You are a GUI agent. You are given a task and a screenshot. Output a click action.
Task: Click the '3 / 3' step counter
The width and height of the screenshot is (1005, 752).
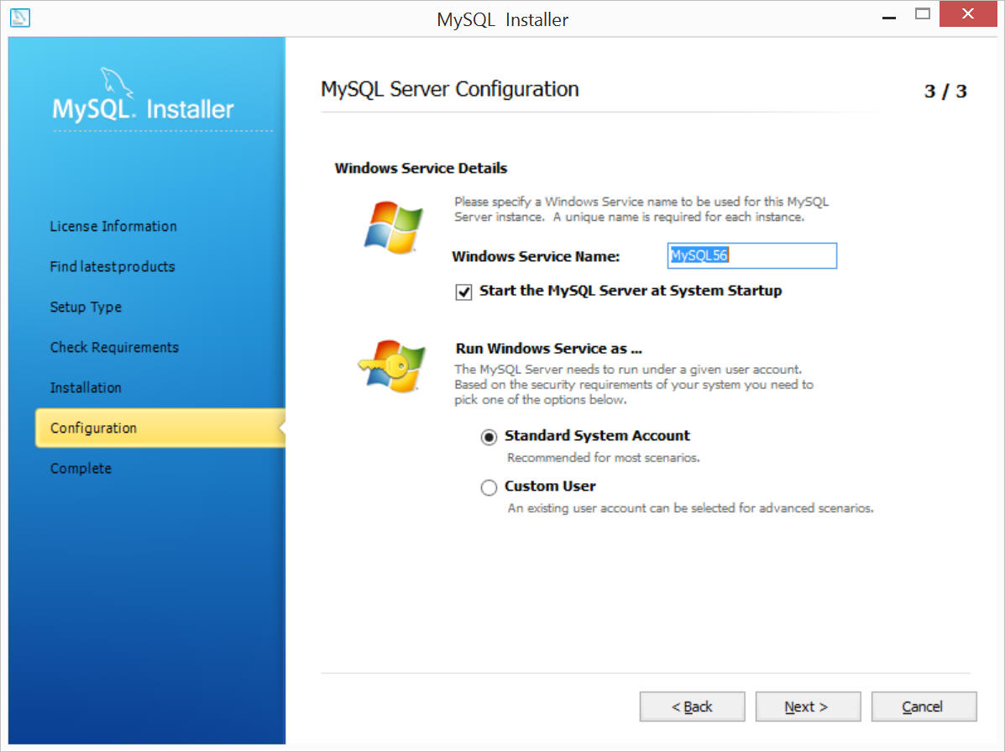945,91
